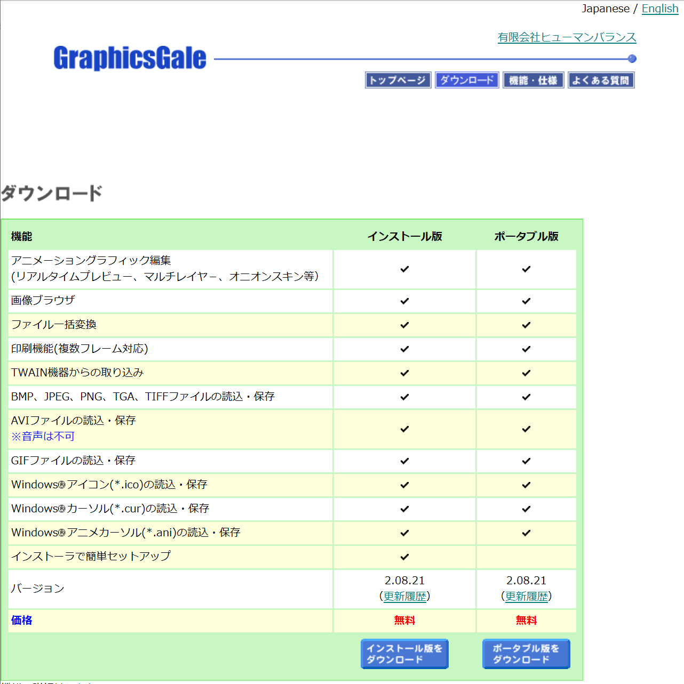The width and height of the screenshot is (684, 684).
Task: Open 更新履歴 link under インストール版
Action: 405,596
